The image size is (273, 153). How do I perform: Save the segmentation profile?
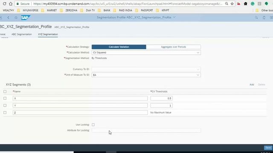tap(268, 148)
